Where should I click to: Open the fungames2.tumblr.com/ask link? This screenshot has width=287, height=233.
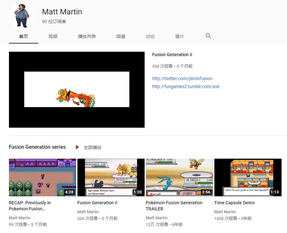point(186,86)
